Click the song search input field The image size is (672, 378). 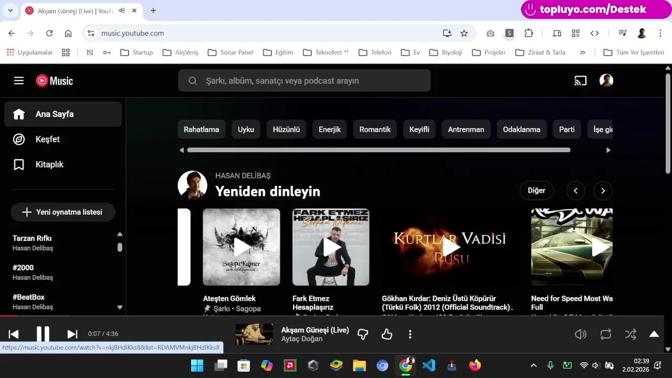point(304,80)
